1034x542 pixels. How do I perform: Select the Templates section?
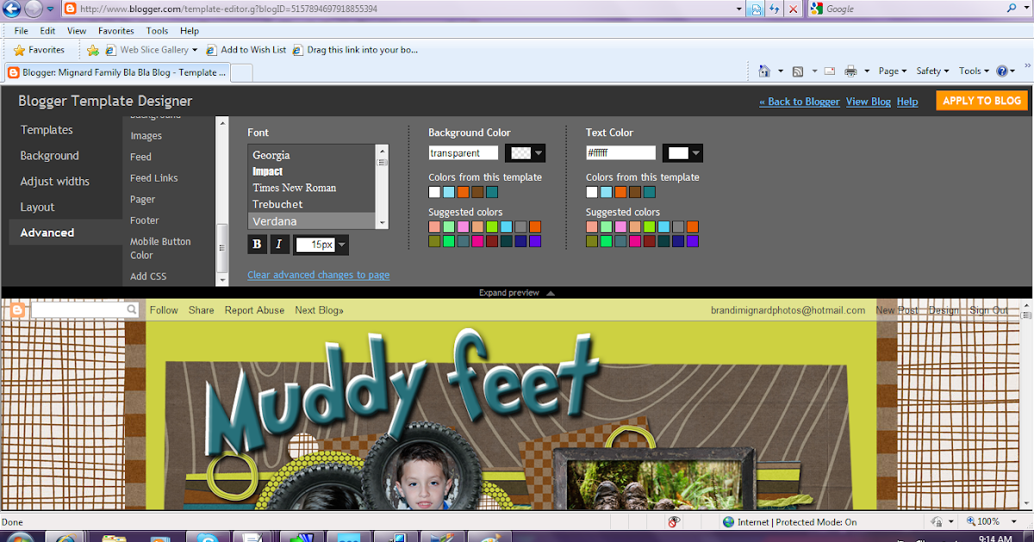47,130
